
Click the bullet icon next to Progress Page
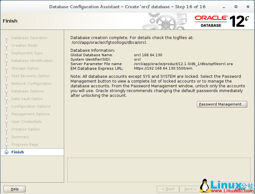7,144
